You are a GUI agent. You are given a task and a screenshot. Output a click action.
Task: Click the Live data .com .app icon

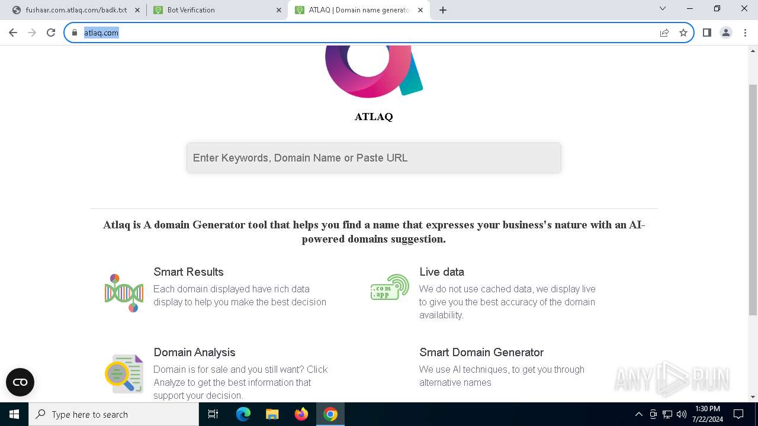pos(390,287)
